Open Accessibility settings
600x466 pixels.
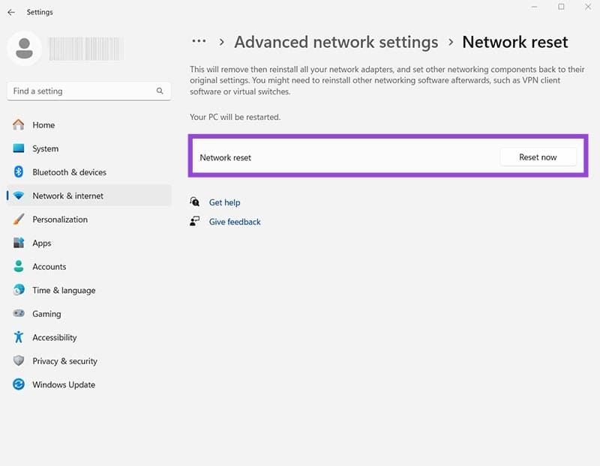click(x=88, y=338)
